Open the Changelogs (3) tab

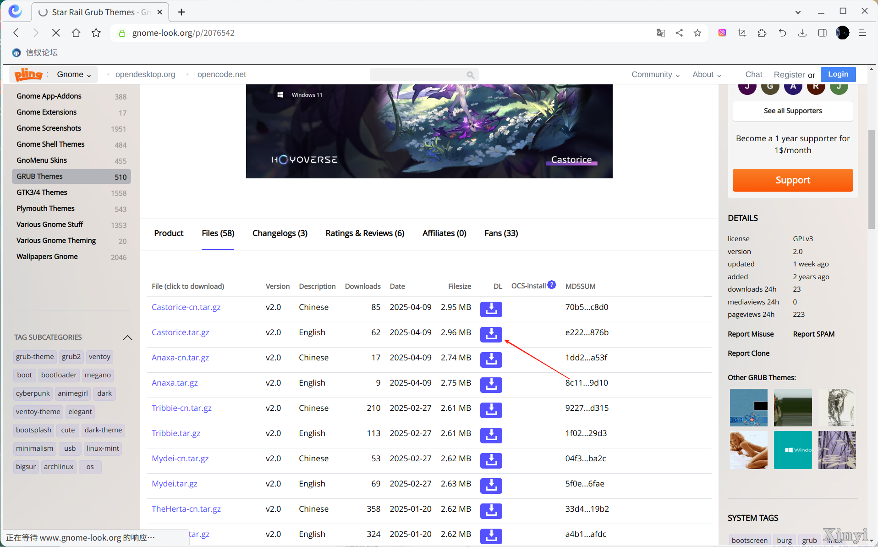[280, 233]
